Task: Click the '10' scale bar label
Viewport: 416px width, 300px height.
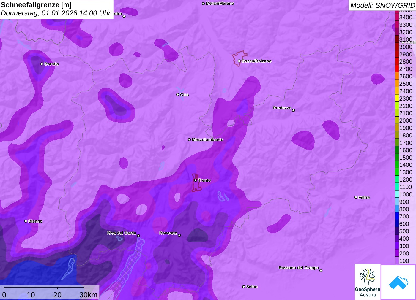Action: coord(31,295)
